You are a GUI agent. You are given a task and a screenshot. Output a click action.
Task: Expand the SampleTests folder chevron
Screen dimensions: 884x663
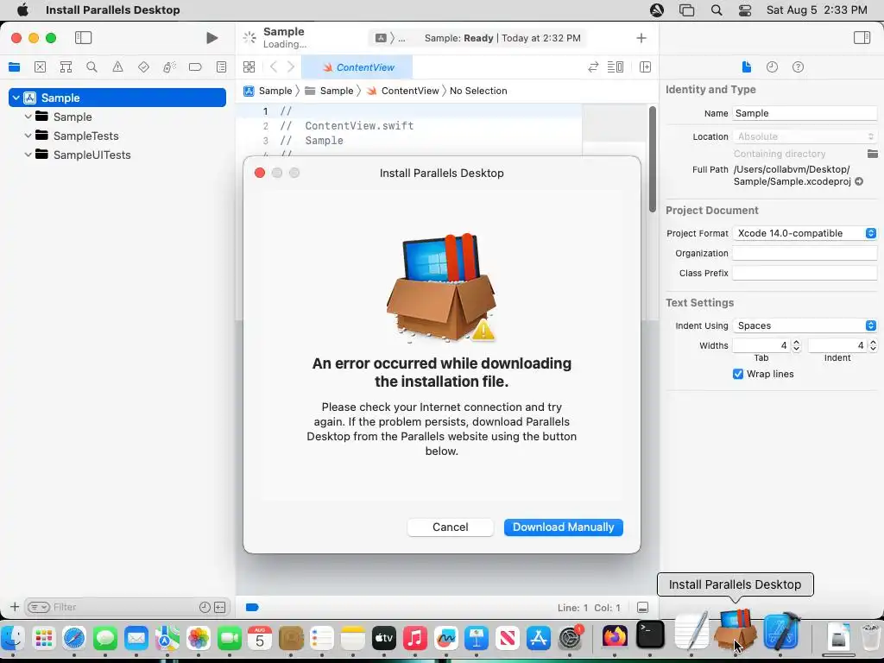tap(28, 136)
